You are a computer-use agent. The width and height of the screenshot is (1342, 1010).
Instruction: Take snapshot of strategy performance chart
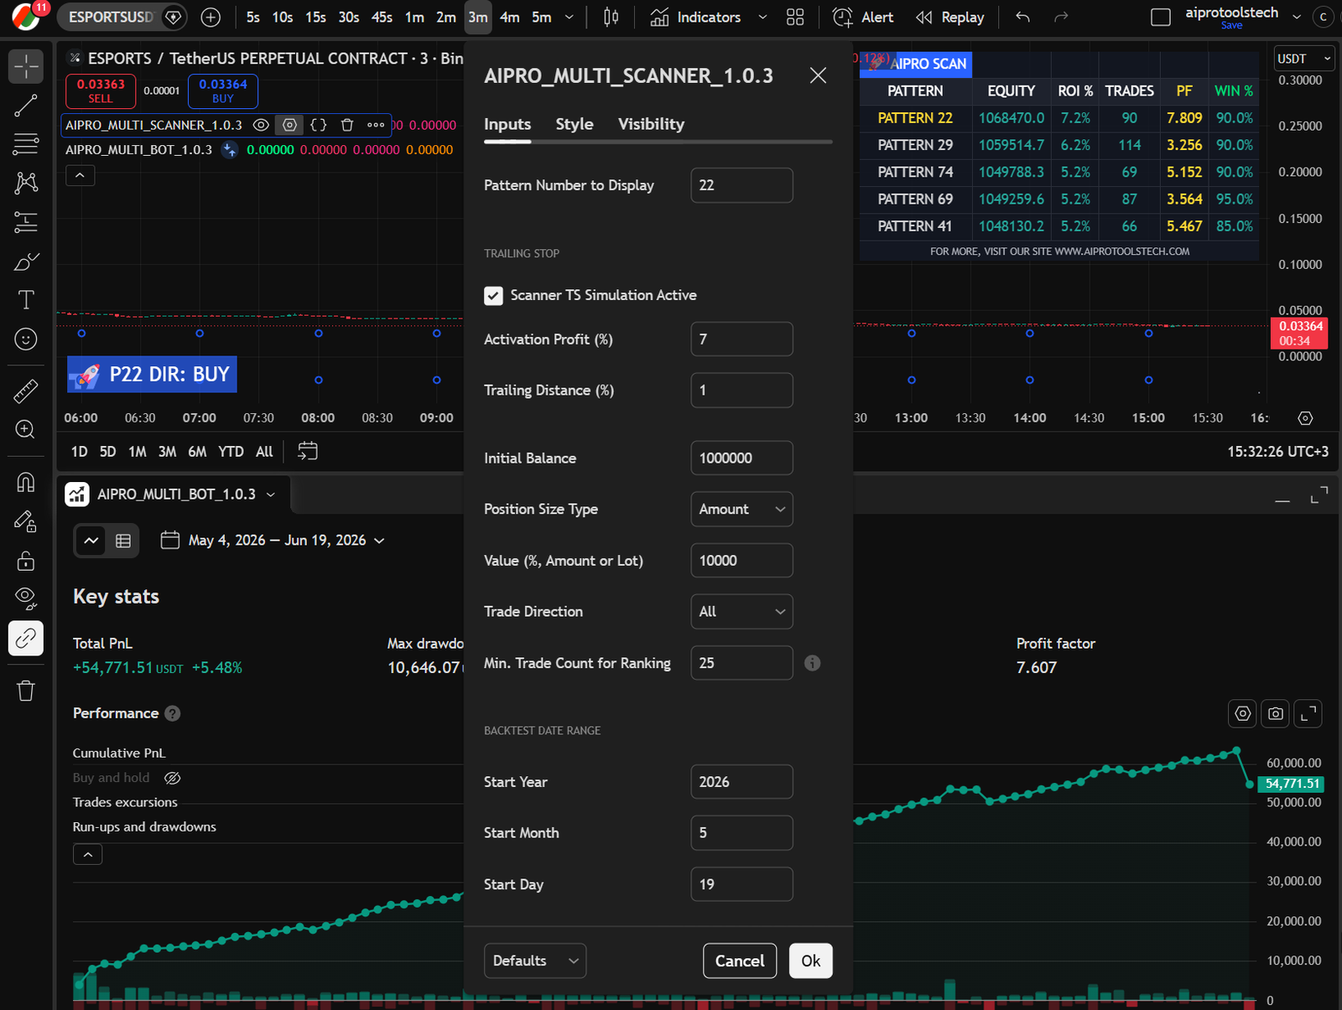1276,713
